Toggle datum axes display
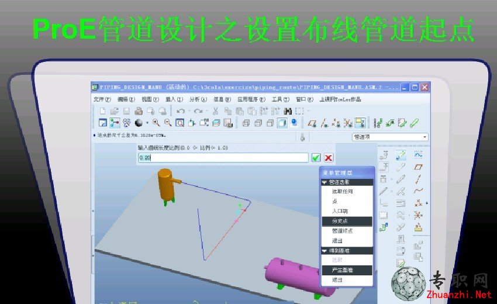This screenshot has height=304, width=497. click(324, 123)
